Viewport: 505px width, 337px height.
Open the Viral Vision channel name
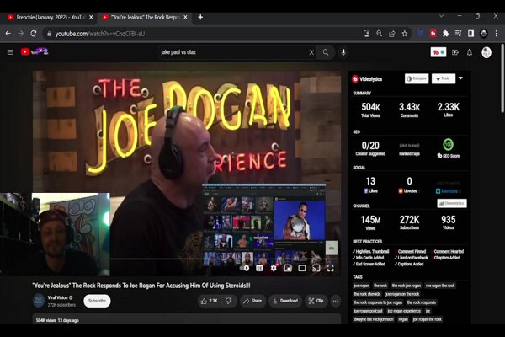(57, 297)
